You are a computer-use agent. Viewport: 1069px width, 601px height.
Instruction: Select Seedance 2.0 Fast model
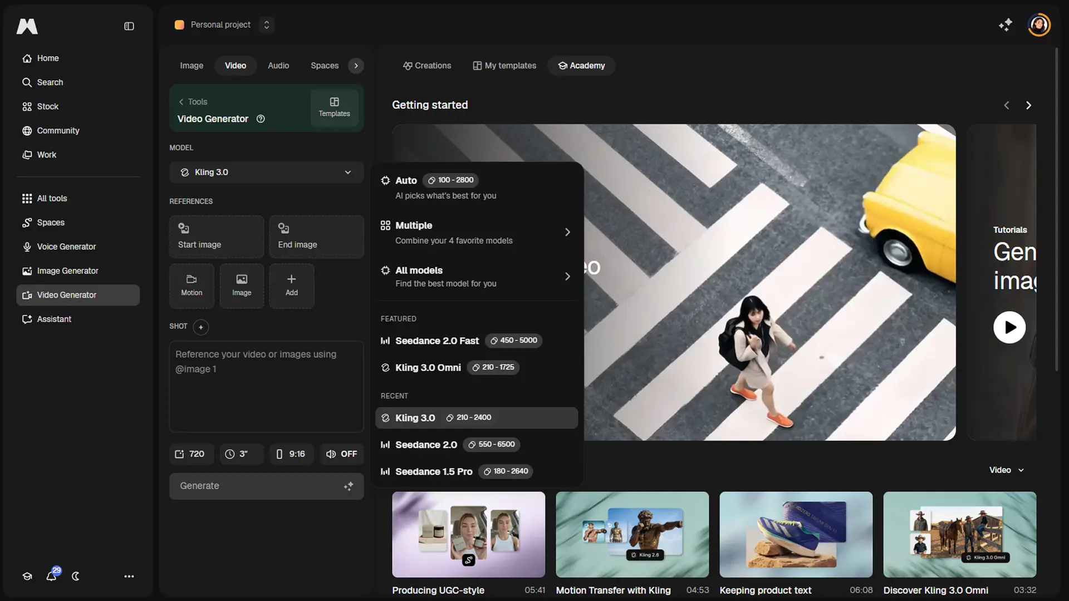tap(477, 341)
